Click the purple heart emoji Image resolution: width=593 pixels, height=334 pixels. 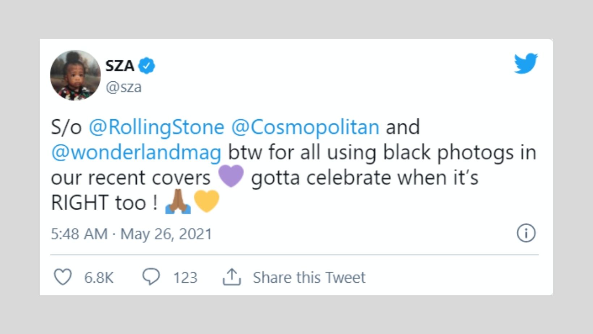pos(231,176)
